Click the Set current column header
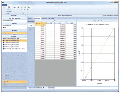Screen dimensions: 120x93 tap(40, 23)
